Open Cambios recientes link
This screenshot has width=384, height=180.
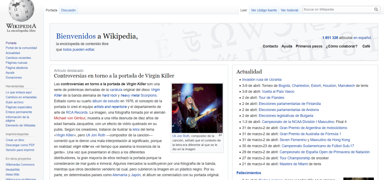pos(18,58)
